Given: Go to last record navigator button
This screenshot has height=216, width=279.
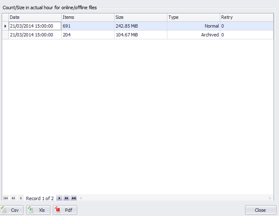Looking at the screenshot, I should tap(74, 198).
